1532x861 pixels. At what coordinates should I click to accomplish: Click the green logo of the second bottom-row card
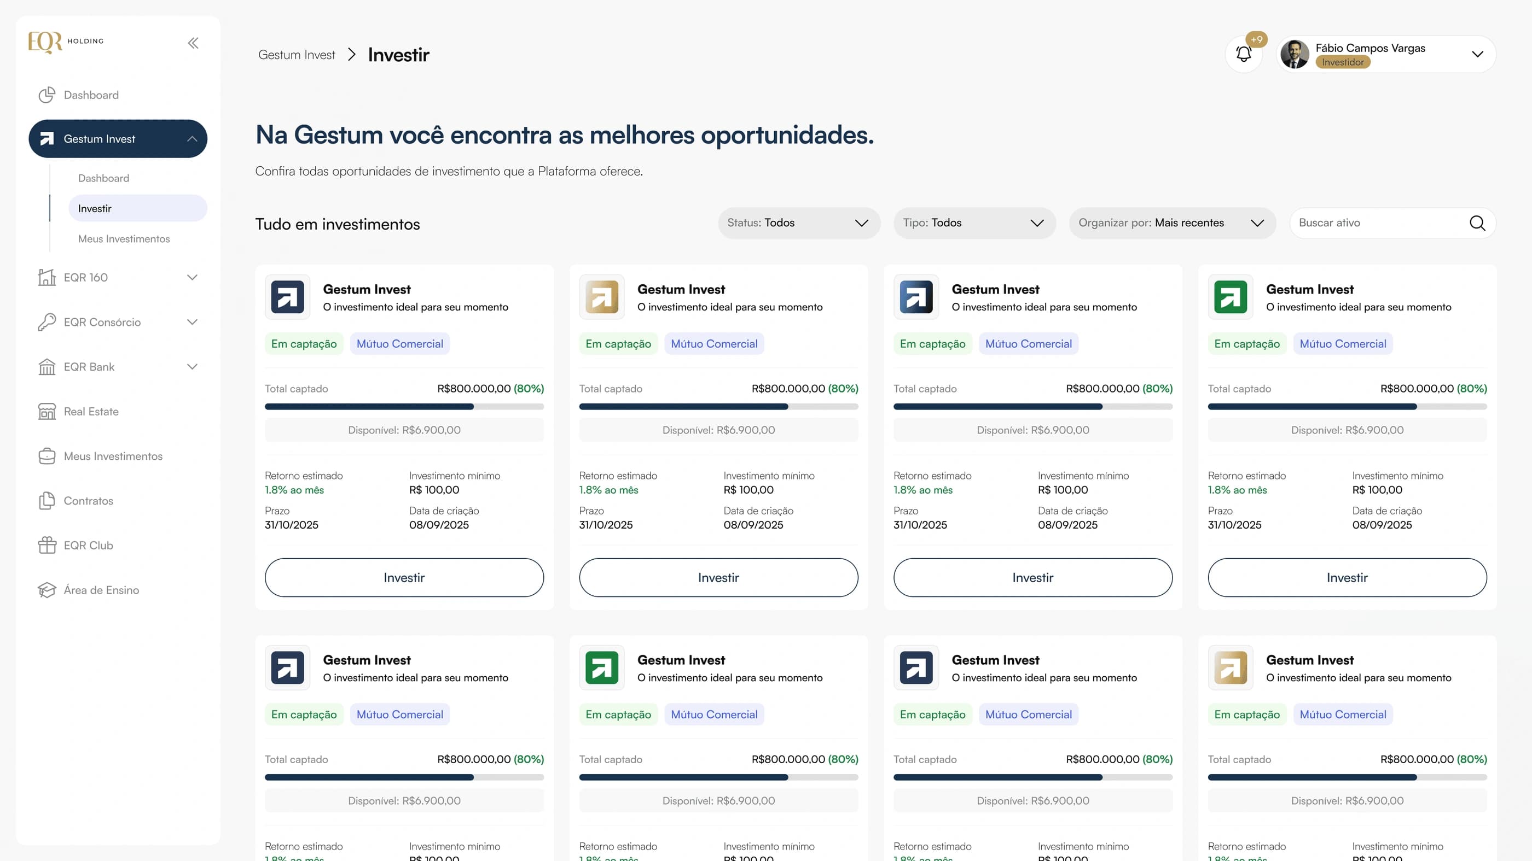(x=602, y=667)
